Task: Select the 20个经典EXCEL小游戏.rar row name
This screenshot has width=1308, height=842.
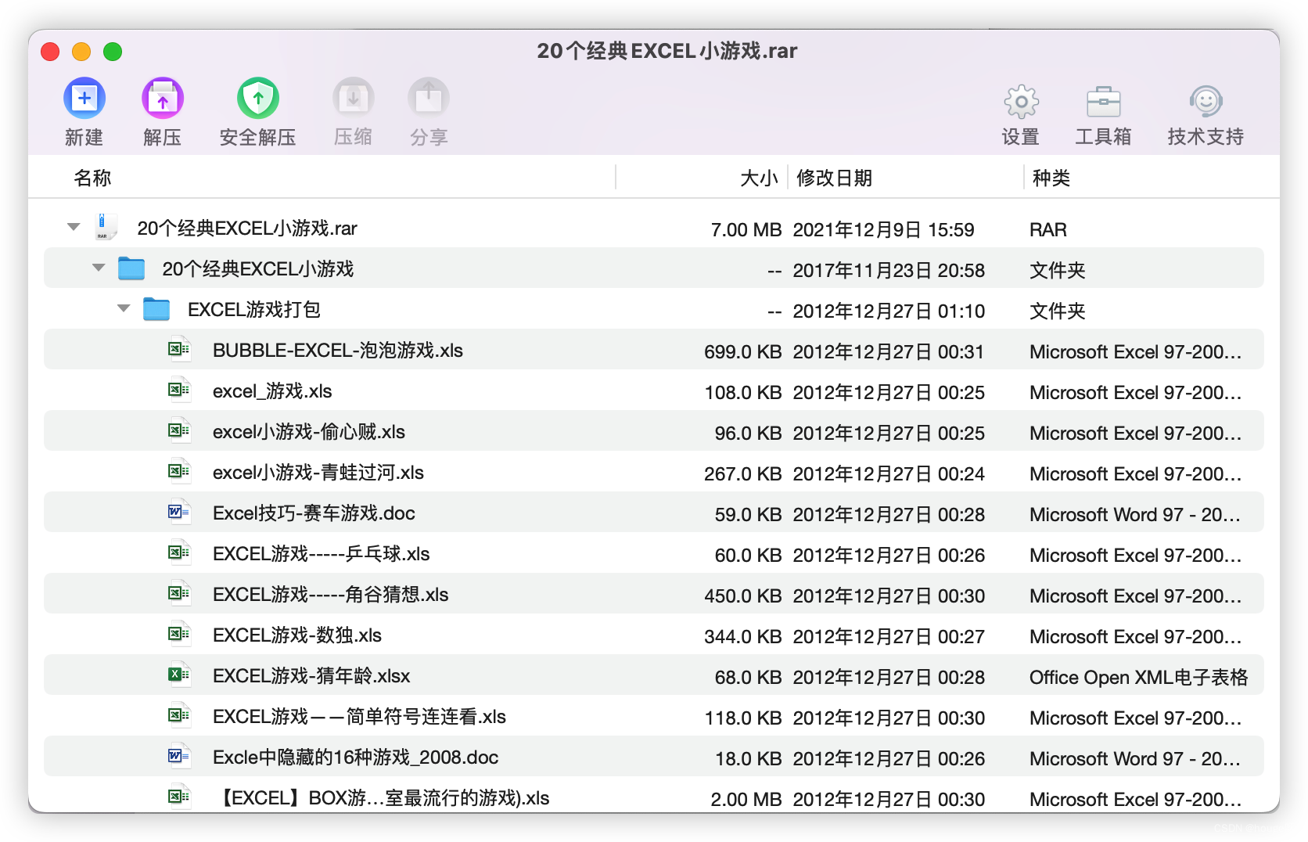Action: point(247,228)
